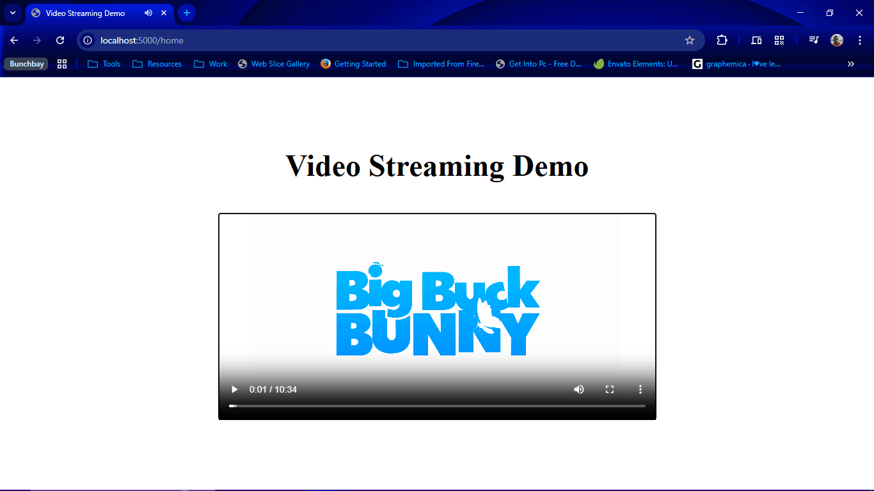Open the cast/media devices icon
The image size is (874, 491).
point(756,40)
